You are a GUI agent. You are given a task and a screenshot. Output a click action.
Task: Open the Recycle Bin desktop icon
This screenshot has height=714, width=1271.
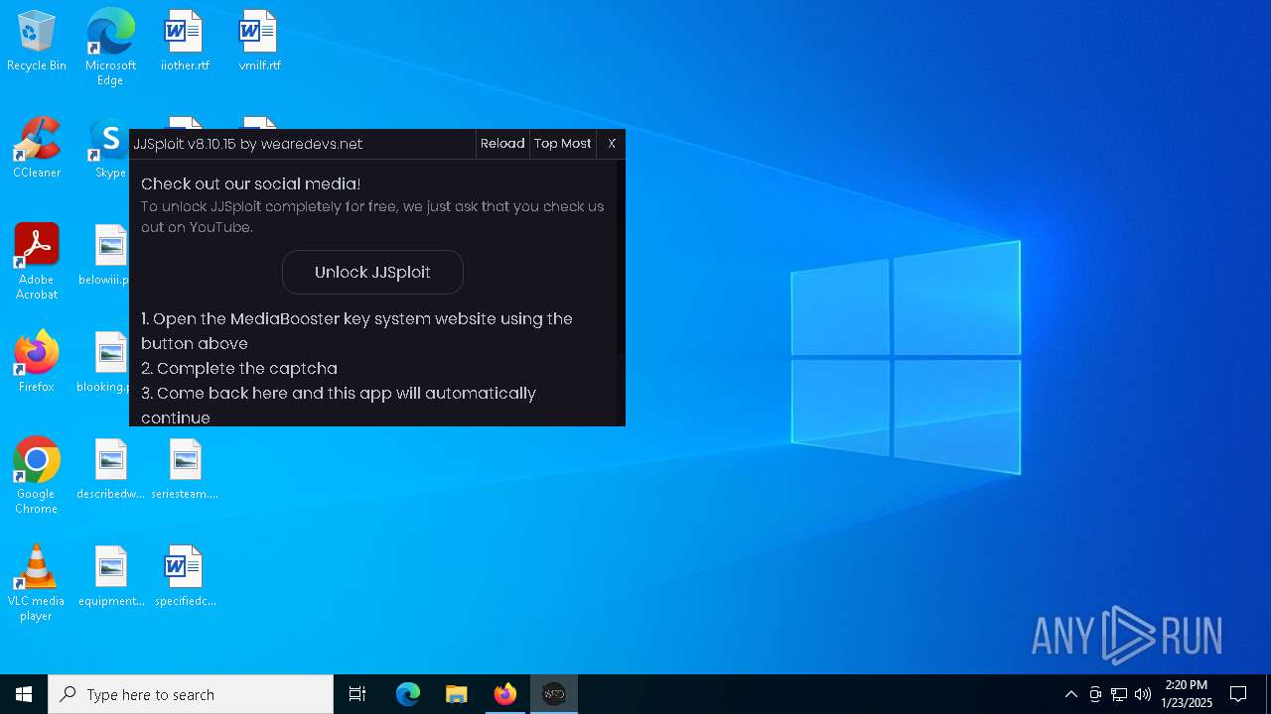(37, 41)
